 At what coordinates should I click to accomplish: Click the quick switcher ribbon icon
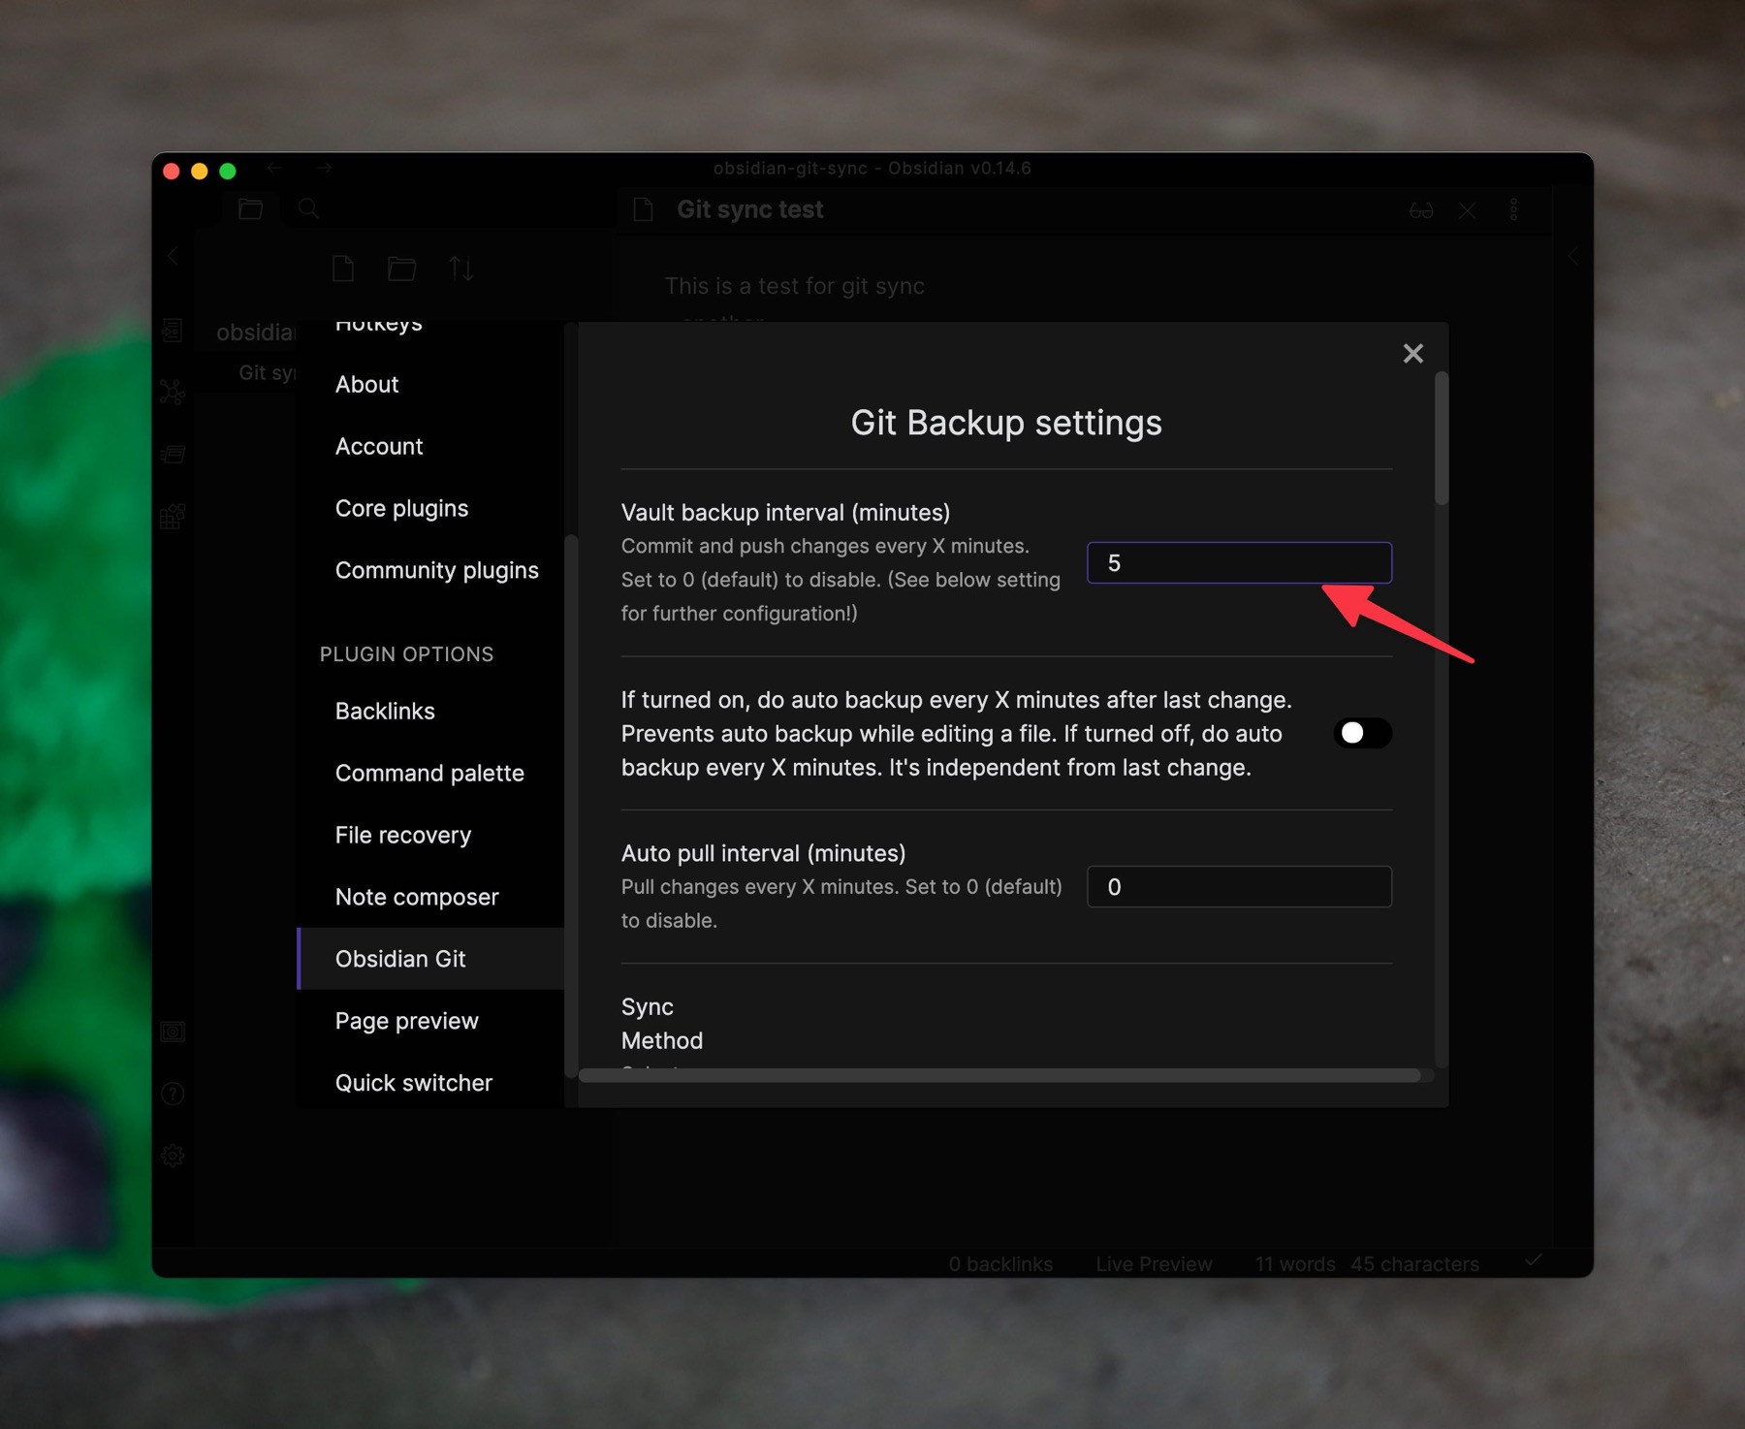click(x=173, y=331)
